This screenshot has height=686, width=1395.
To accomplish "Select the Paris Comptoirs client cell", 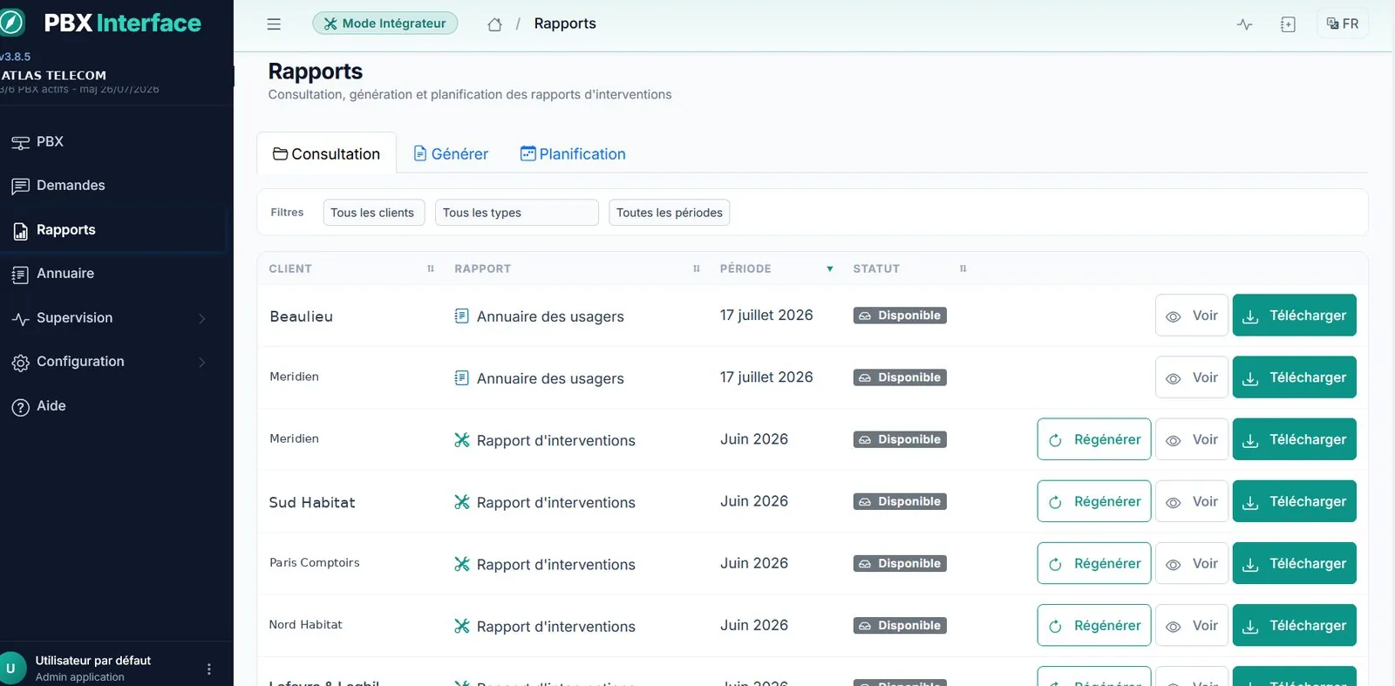I will tap(315, 563).
